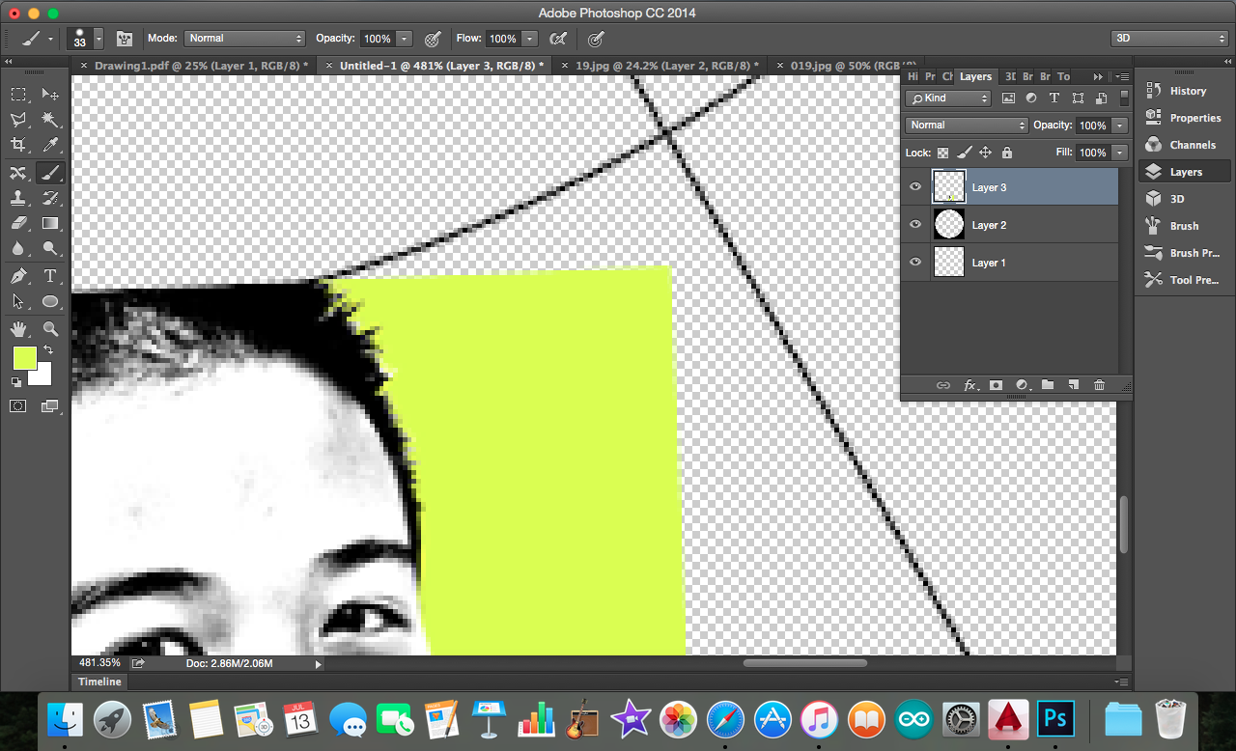Filter layers for type layers
Screen dimensions: 1236x751
pos(1054,98)
